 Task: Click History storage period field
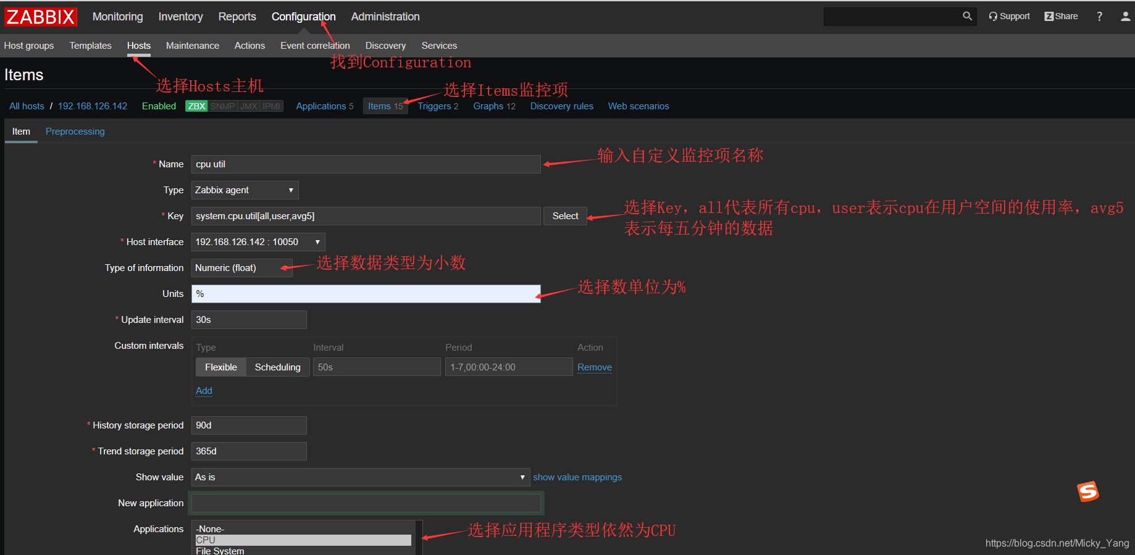(x=249, y=425)
